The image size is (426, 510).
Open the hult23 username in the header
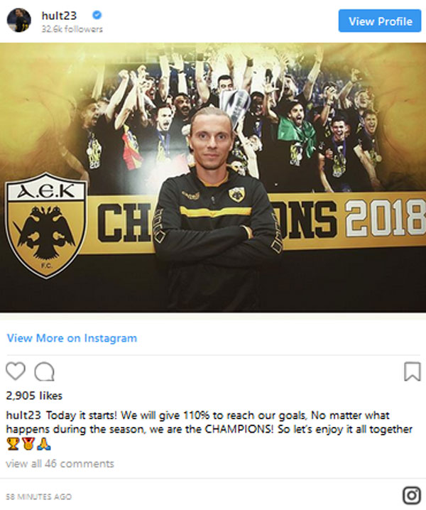point(59,16)
